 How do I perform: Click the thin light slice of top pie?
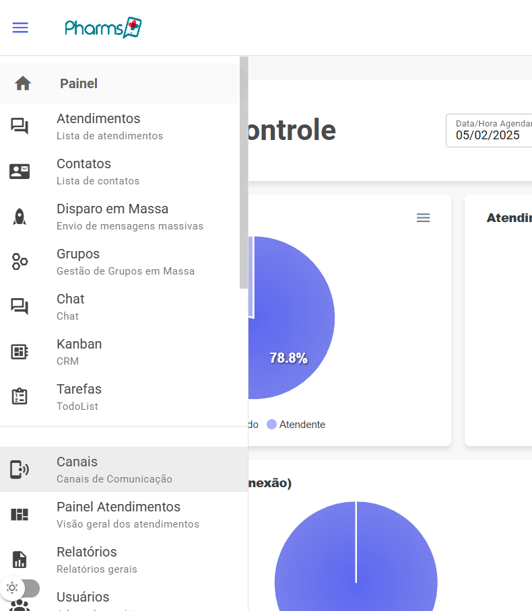251,277
